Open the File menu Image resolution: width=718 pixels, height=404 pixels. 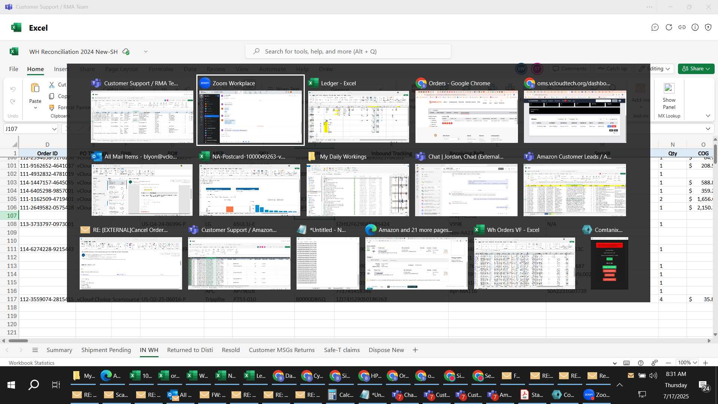14,69
